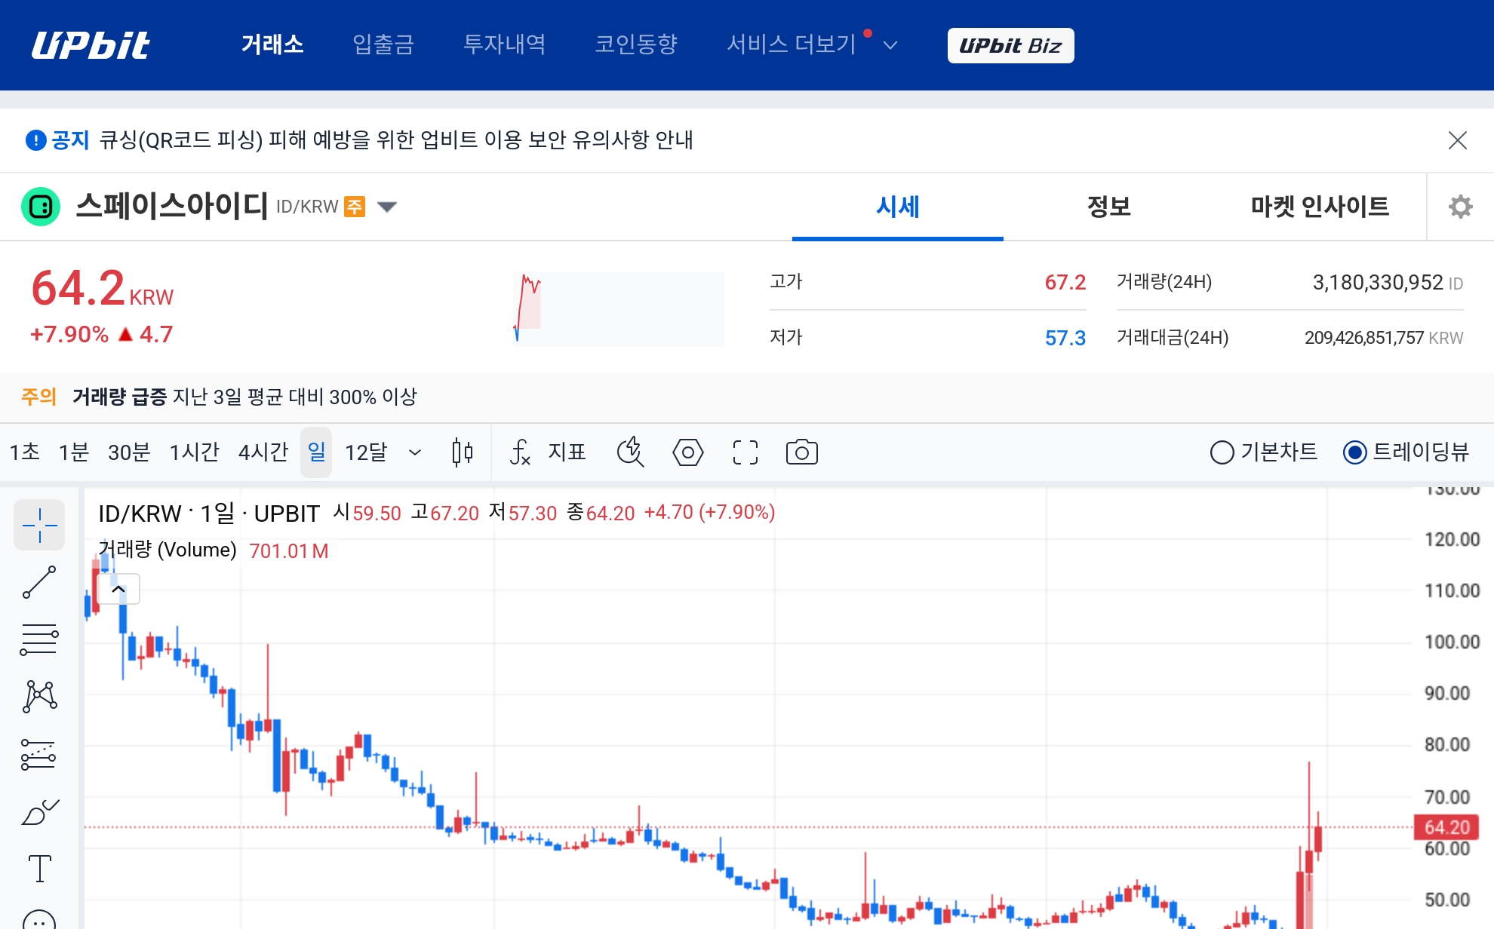
Task: Select the 1시간 timeframe
Action: (x=194, y=452)
